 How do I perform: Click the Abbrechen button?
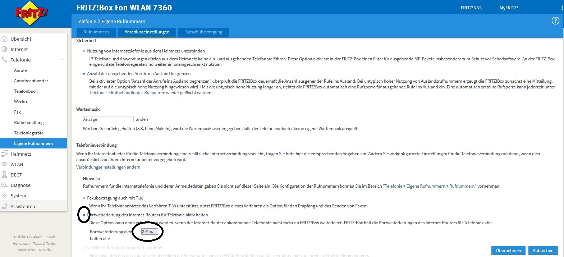point(543,251)
